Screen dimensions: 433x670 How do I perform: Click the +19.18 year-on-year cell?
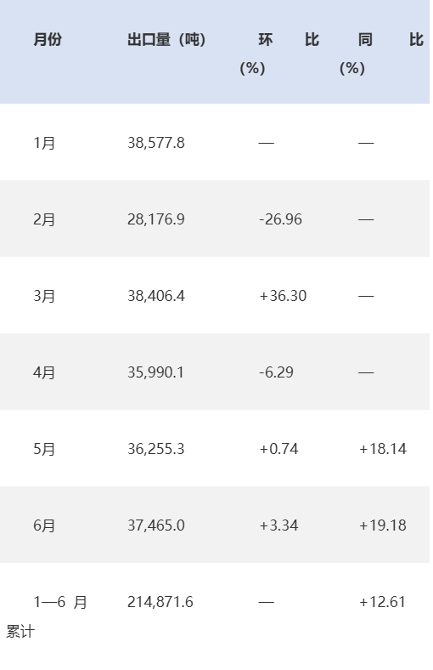pyautogui.click(x=383, y=525)
